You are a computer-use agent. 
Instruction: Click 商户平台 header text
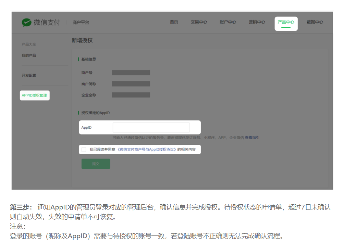(81, 22)
